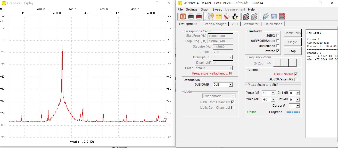Open settings via the wrench toolbar icon
This screenshot has width=338, height=148.
[211, 16]
